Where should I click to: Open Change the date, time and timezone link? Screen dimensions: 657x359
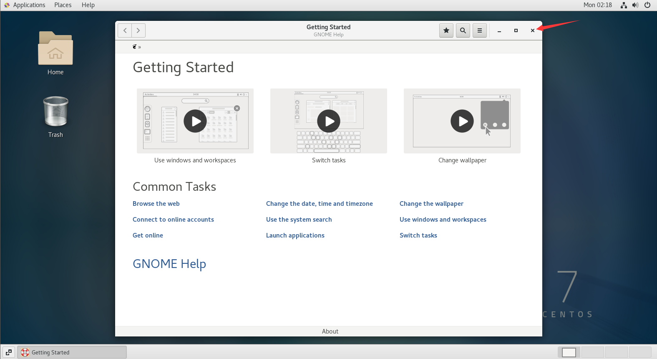click(320, 204)
